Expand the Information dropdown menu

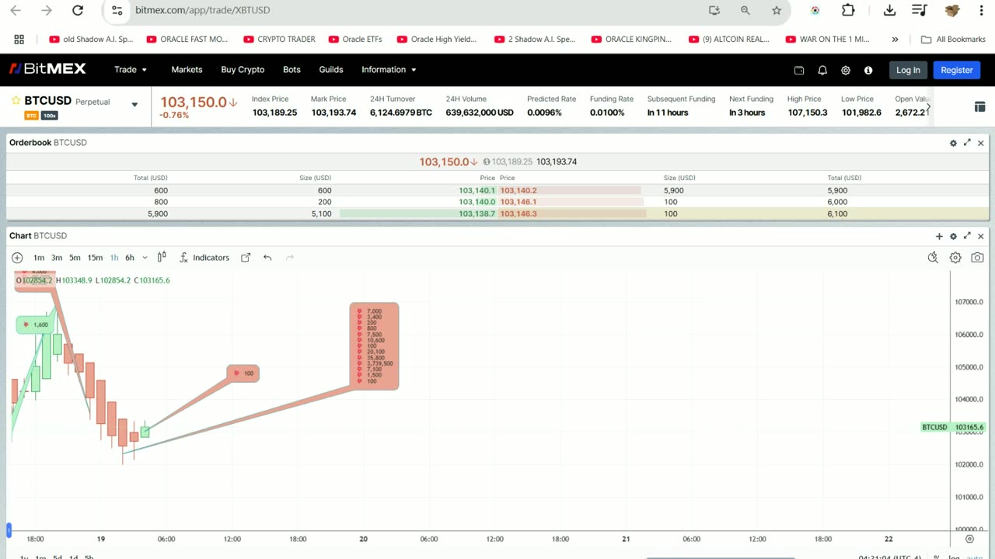coord(389,70)
